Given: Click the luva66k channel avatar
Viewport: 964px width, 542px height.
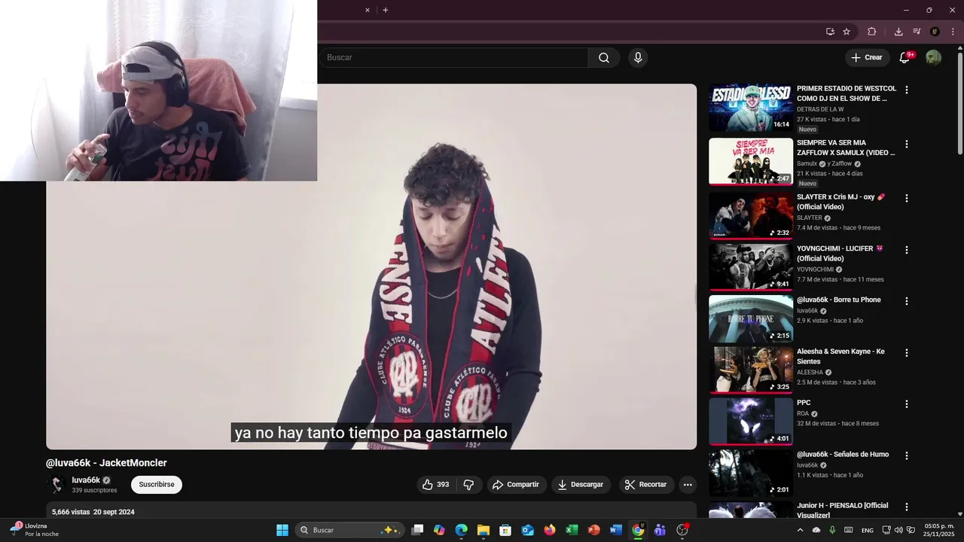Looking at the screenshot, I should pyautogui.click(x=56, y=485).
